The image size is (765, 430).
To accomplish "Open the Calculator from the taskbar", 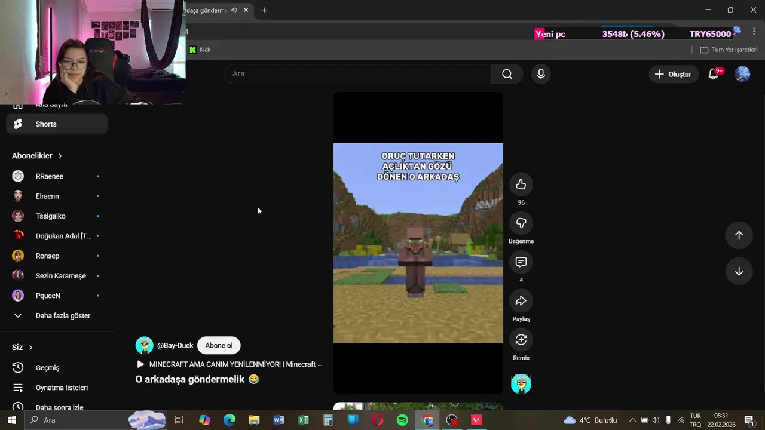I will click(328, 420).
